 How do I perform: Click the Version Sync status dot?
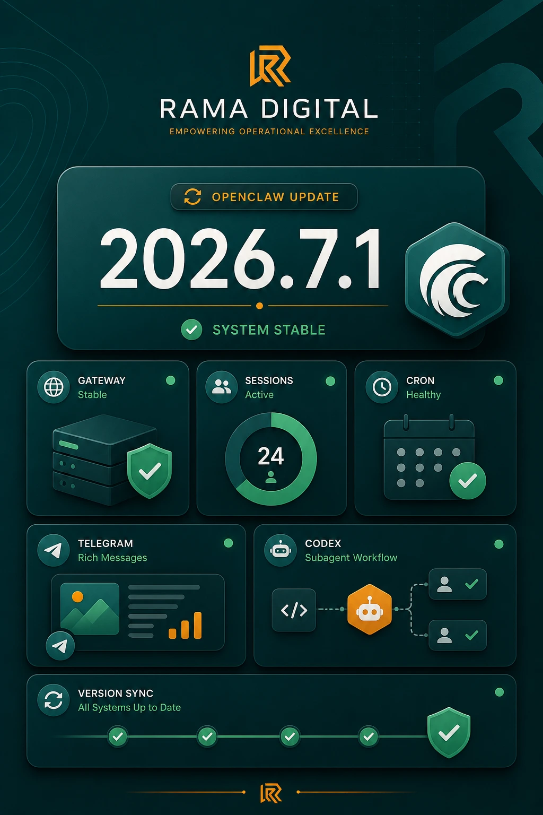point(499,692)
